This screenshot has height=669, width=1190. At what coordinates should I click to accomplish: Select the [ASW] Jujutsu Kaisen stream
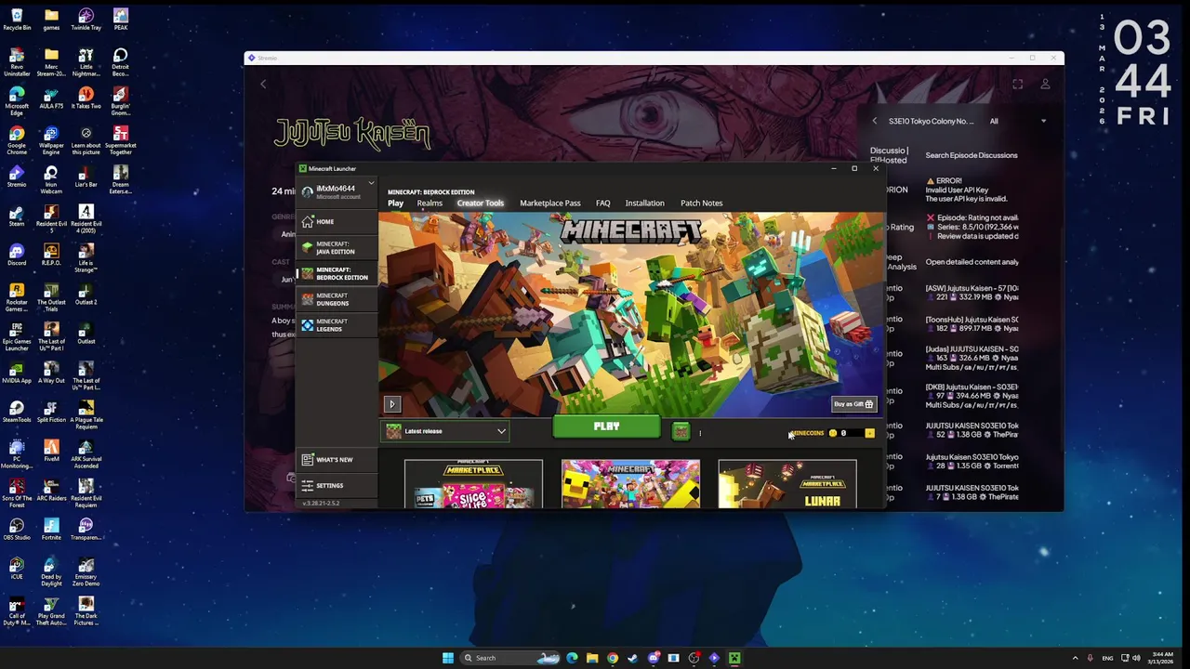point(972,293)
